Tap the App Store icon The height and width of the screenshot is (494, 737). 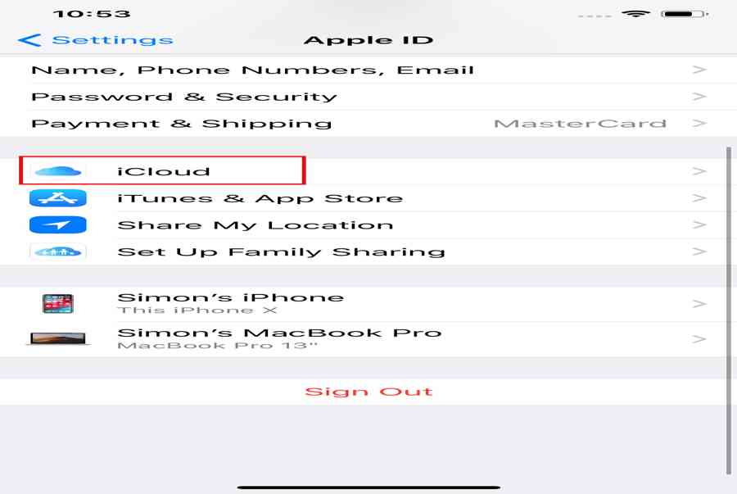point(58,198)
